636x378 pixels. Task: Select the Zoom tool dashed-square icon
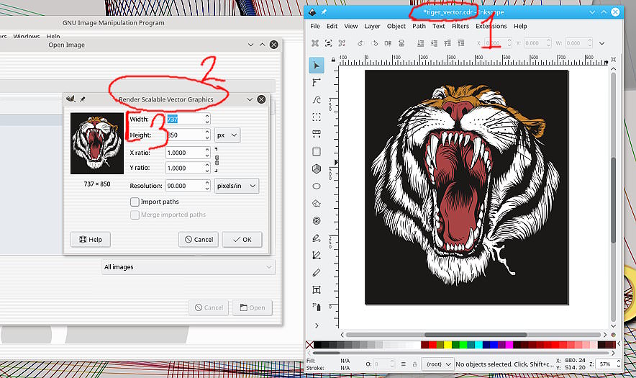(317, 117)
